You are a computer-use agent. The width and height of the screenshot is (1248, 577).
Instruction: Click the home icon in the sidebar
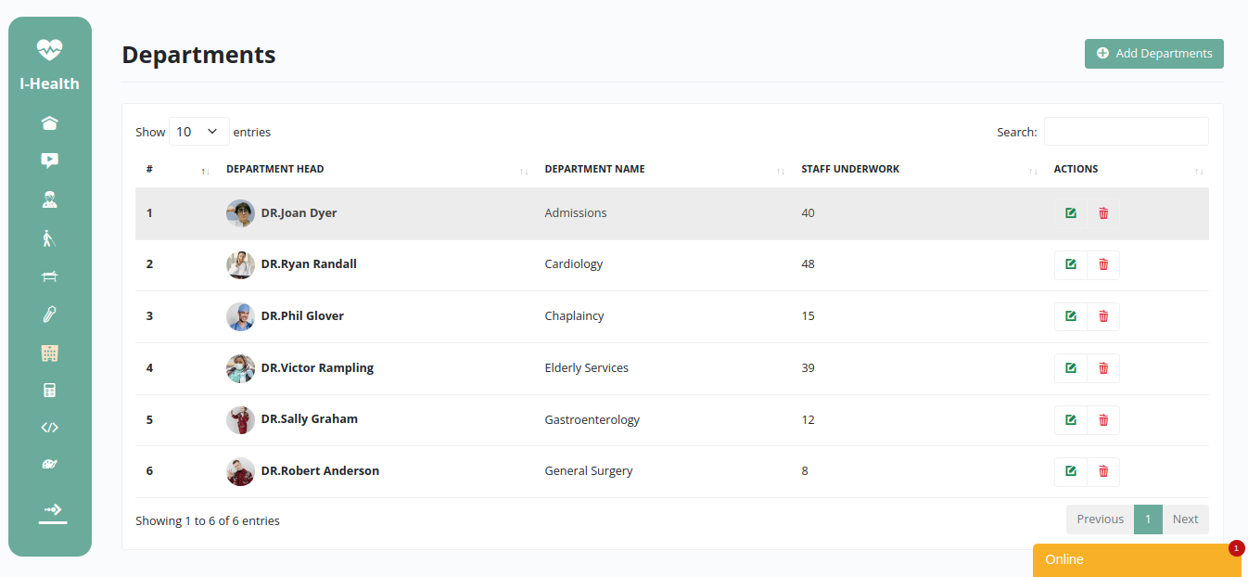tap(50, 123)
